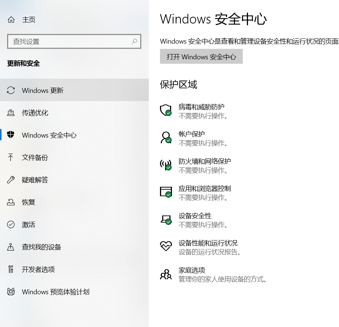The height and width of the screenshot is (327, 339).
Task: Select Windows 更新 in sidebar
Action: 74,90
